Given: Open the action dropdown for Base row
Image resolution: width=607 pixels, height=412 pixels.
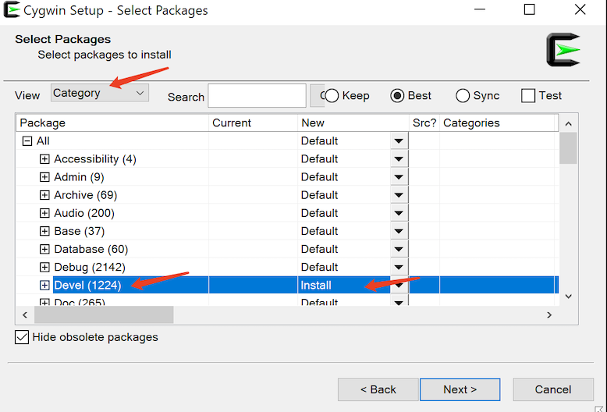Looking at the screenshot, I should 399,232.
